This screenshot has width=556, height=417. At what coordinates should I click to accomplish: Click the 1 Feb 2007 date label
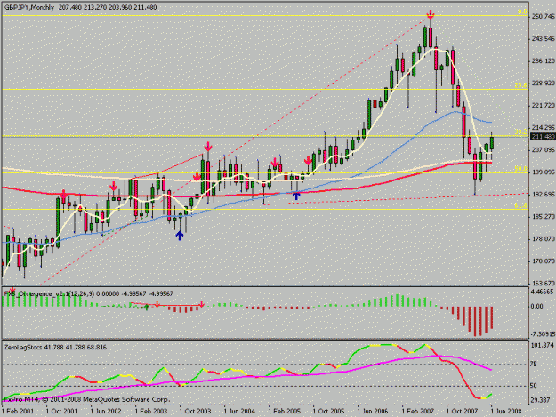[x=417, y=411]
